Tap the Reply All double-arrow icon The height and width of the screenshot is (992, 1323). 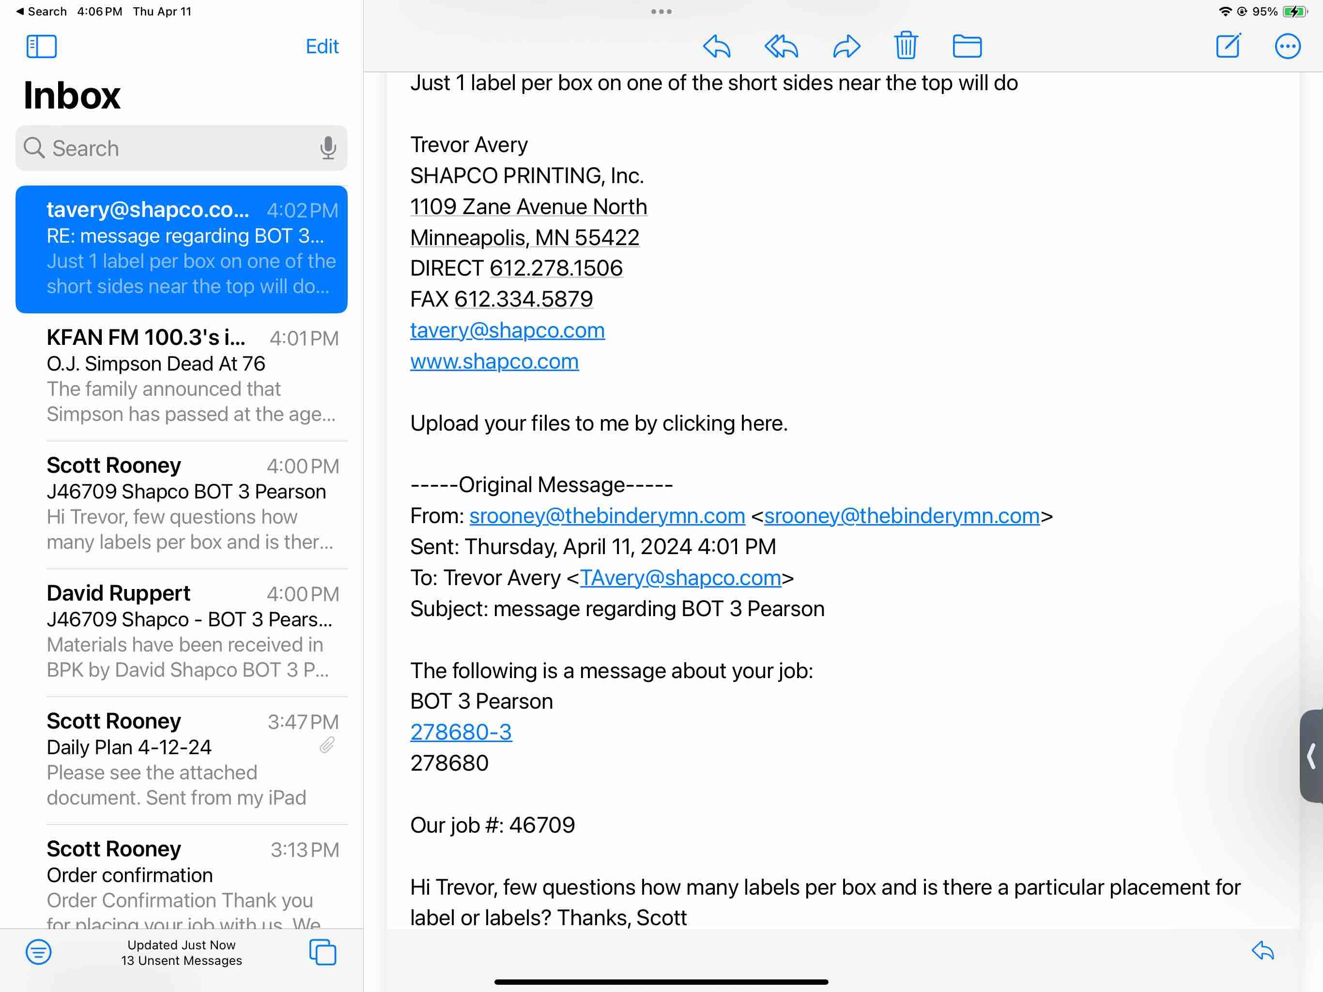click(781, 46)
